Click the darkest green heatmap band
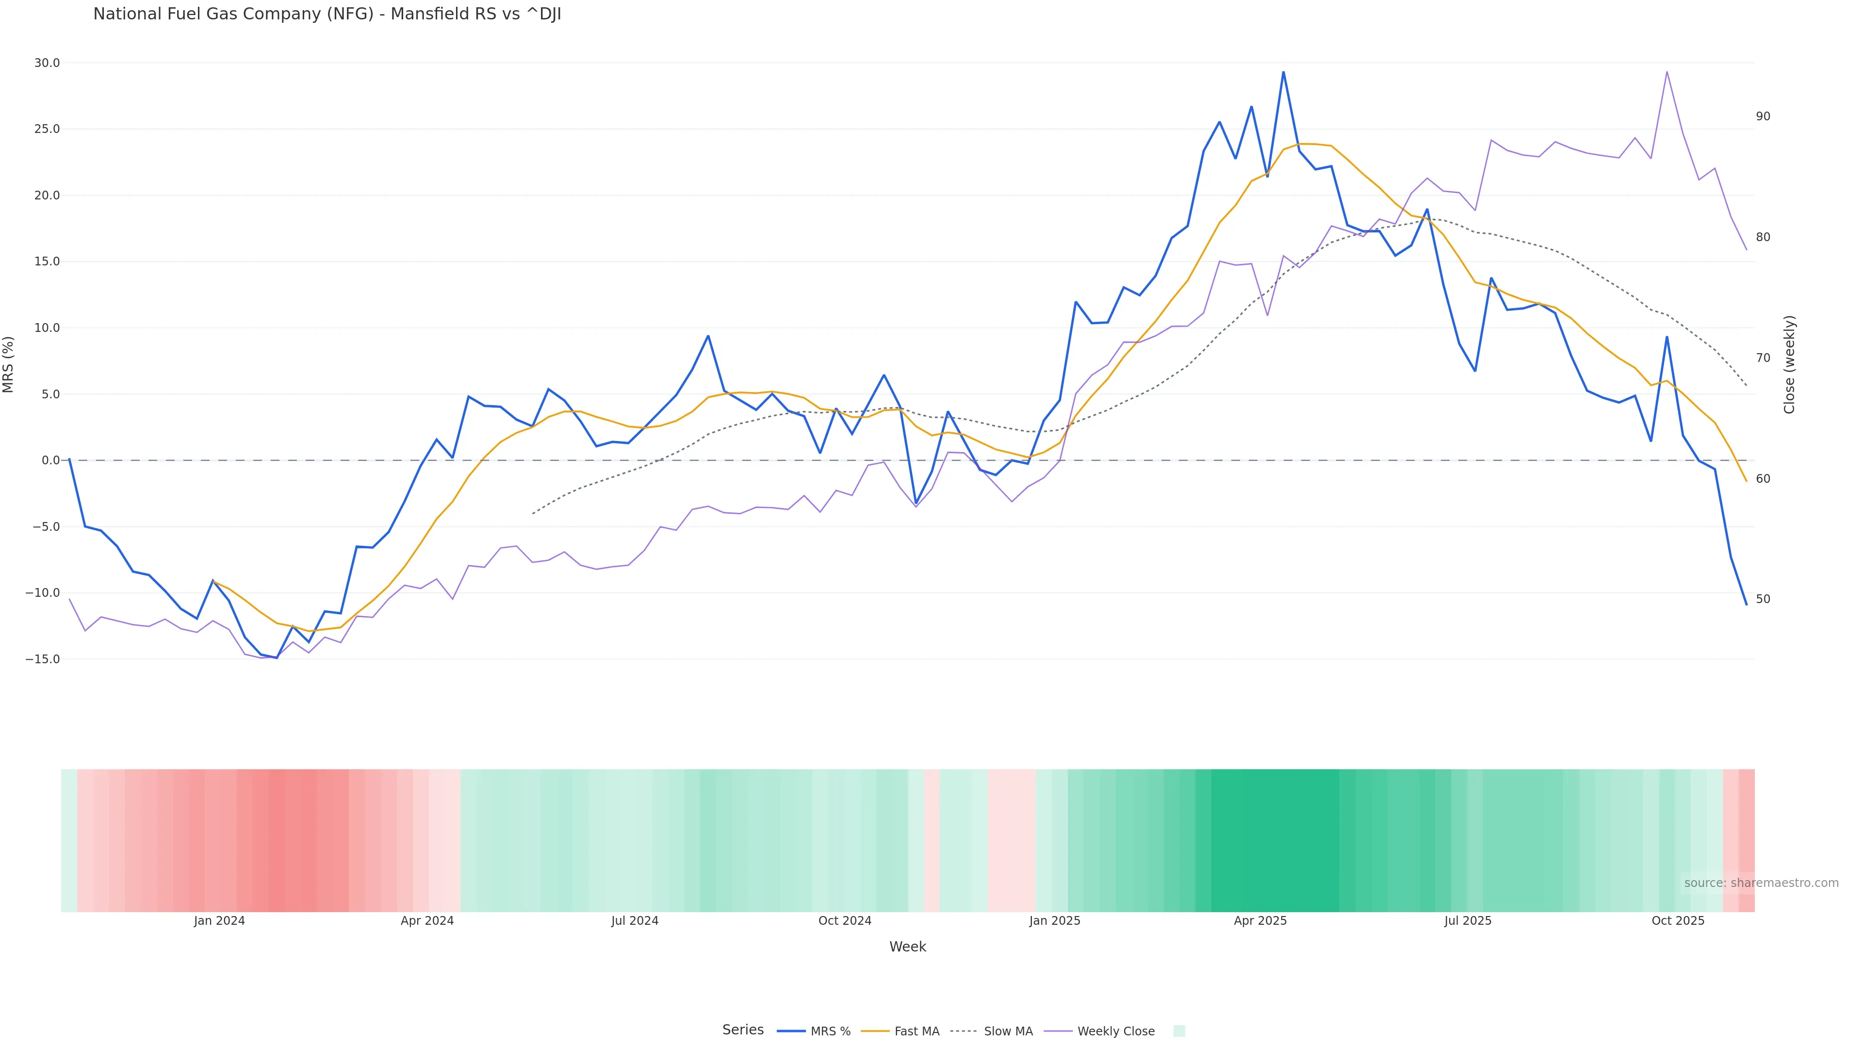 pos(1275,840)
